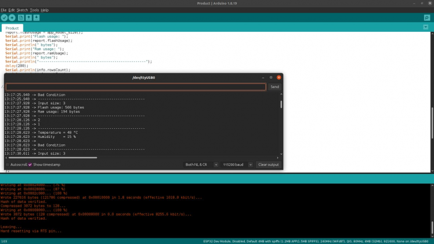
Task: Focus the serial message input field
Action: click(x=136, y=87)
